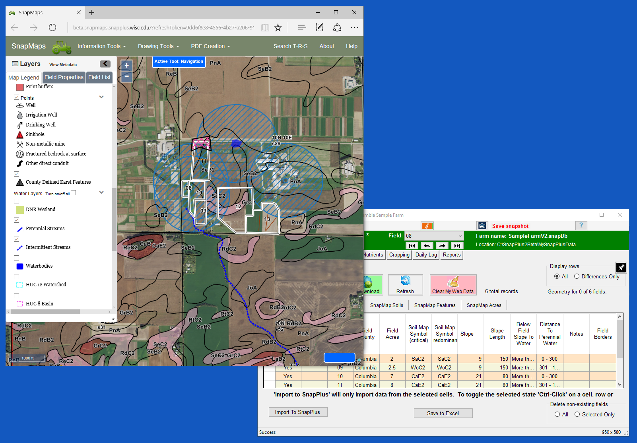Toggle the Perennial Streams layer checkbox
This screenshot has width=637, height=443.
(x=16, y=220)
